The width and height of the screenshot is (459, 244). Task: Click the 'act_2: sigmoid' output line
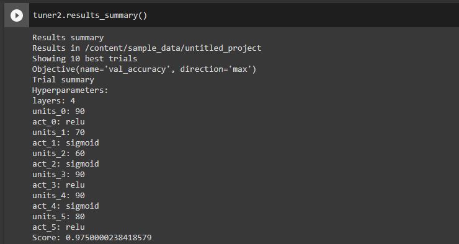[x=66, y=164]
